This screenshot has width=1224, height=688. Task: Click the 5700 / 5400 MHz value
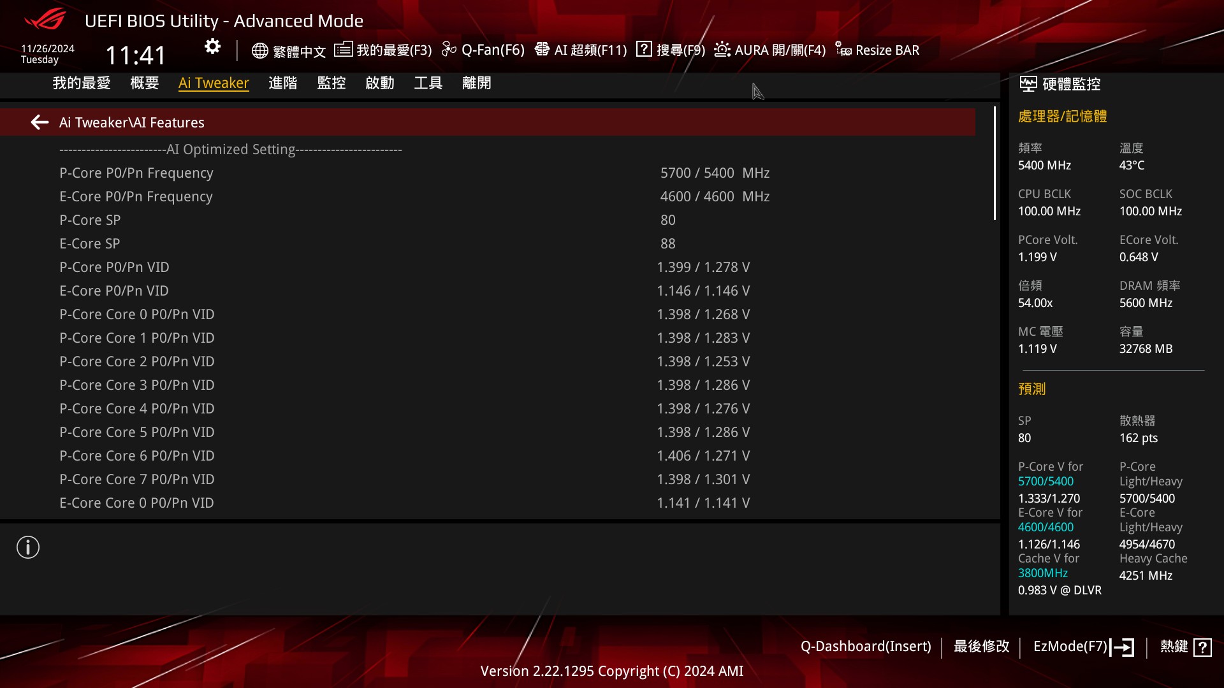click(x=715, y=173)
